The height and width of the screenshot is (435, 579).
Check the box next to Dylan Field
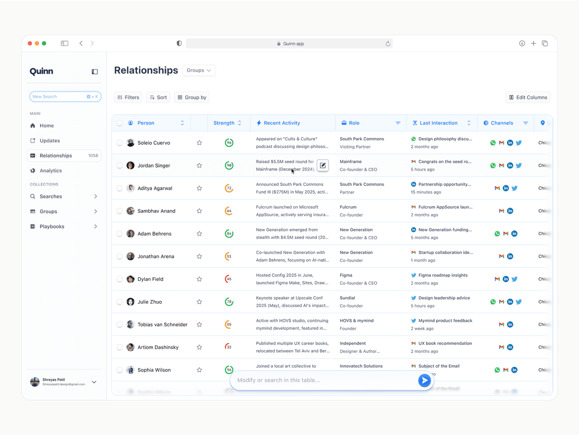pos(120,279)
